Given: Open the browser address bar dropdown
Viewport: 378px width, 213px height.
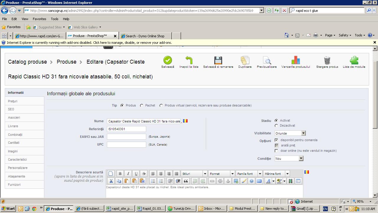Looking at the screenshot, I should (261, 10).
